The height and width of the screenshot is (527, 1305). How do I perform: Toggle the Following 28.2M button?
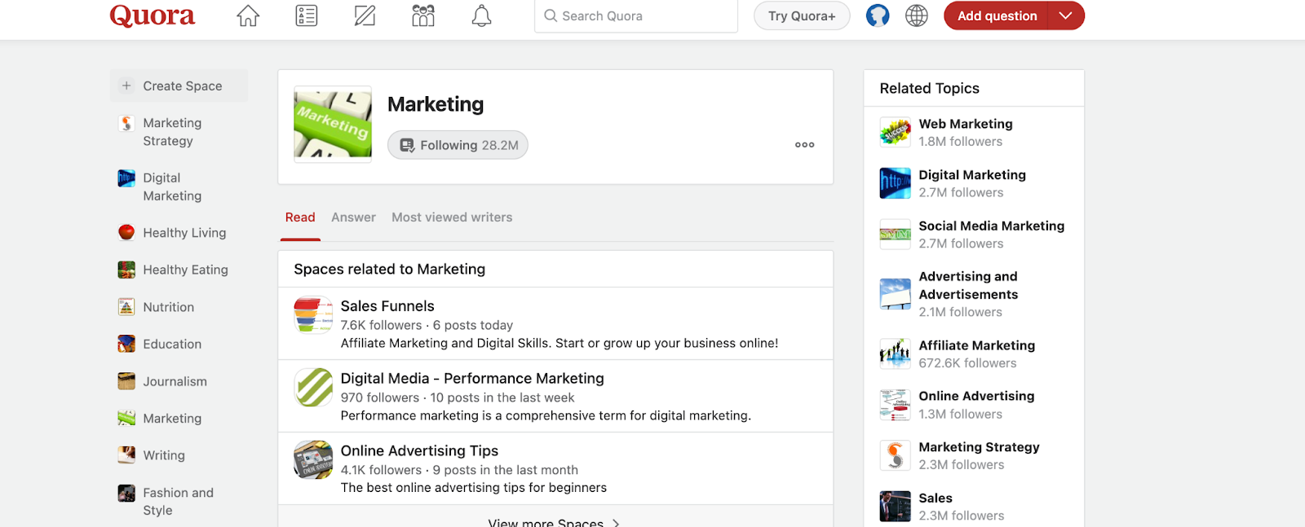tap(458, 145)
